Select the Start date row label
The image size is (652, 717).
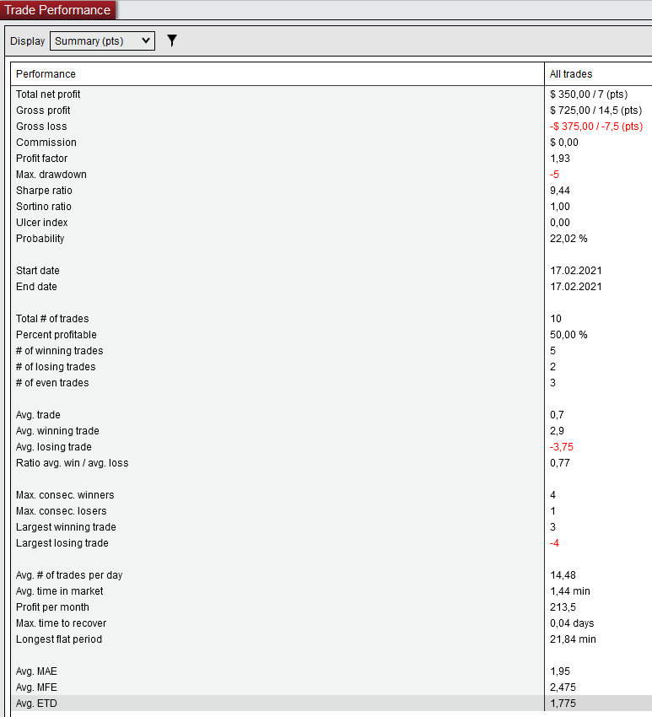(37, 270)
